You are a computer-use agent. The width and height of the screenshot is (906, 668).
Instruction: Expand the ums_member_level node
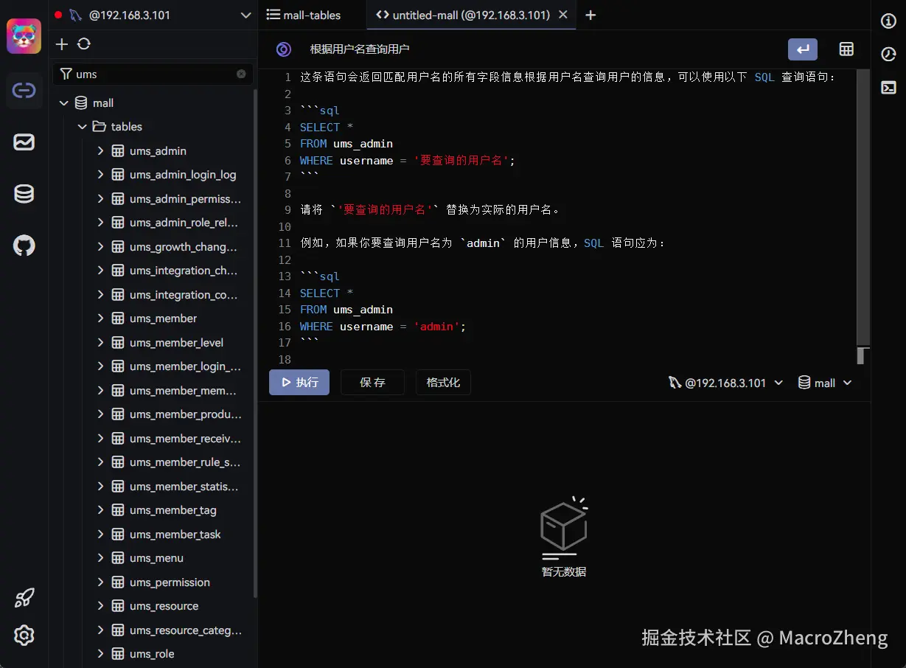100,343
